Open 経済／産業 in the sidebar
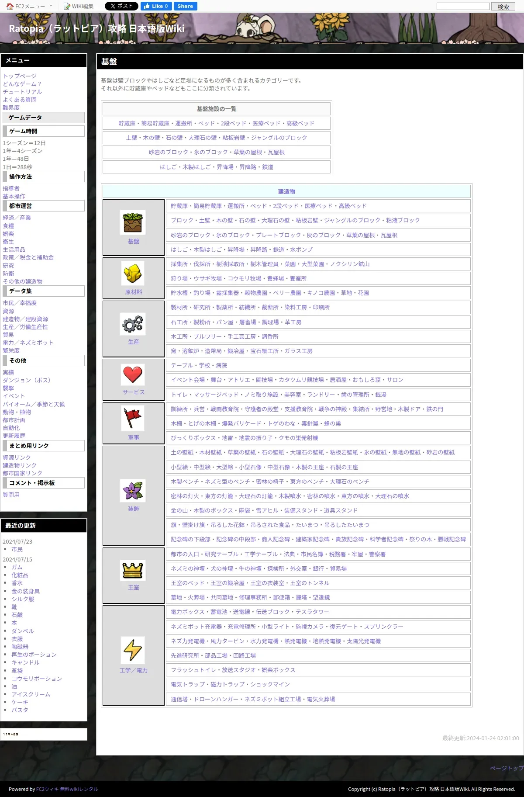Screen dimensions: 524x797 coord(17,218)
